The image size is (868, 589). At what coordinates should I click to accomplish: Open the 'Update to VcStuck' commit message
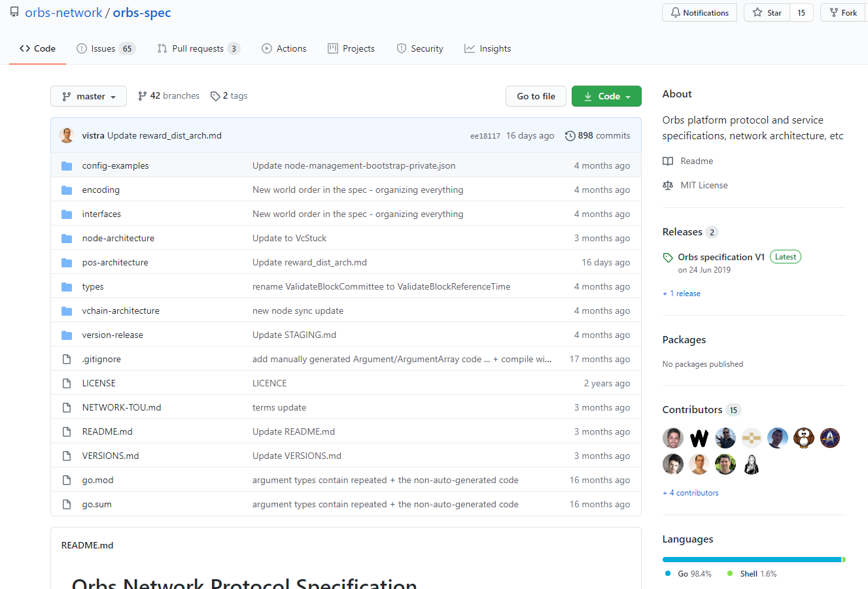click(290, 239)
